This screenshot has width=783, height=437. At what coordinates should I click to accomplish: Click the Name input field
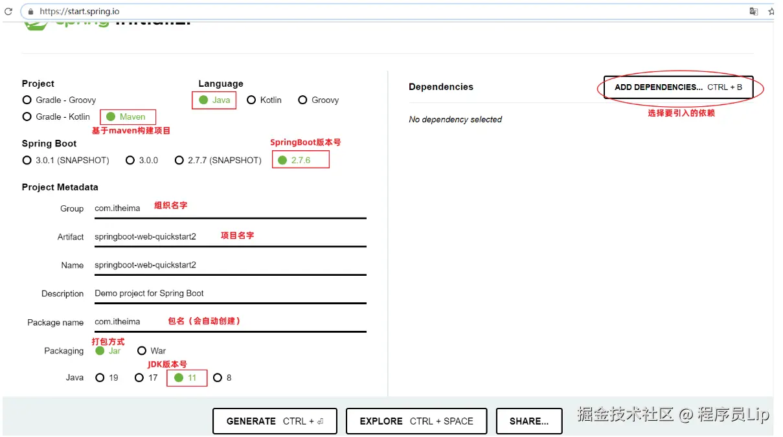230,265
